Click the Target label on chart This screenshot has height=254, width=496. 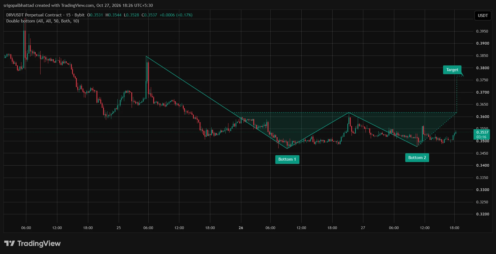tap(452, 70)
